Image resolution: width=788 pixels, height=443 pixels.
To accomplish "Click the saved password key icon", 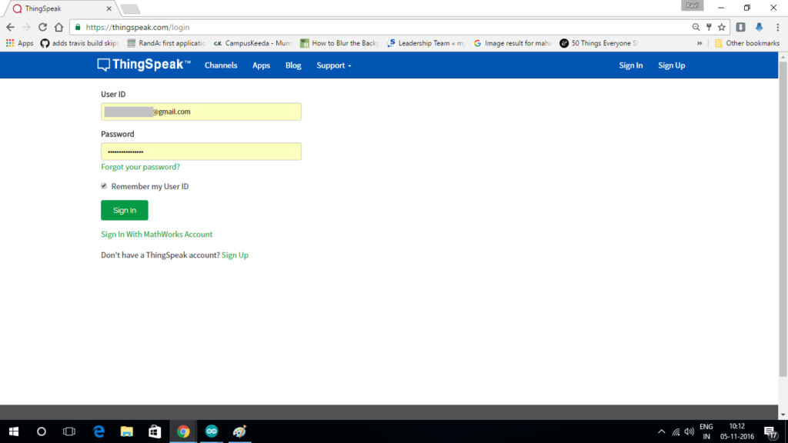I will point(709,27).
